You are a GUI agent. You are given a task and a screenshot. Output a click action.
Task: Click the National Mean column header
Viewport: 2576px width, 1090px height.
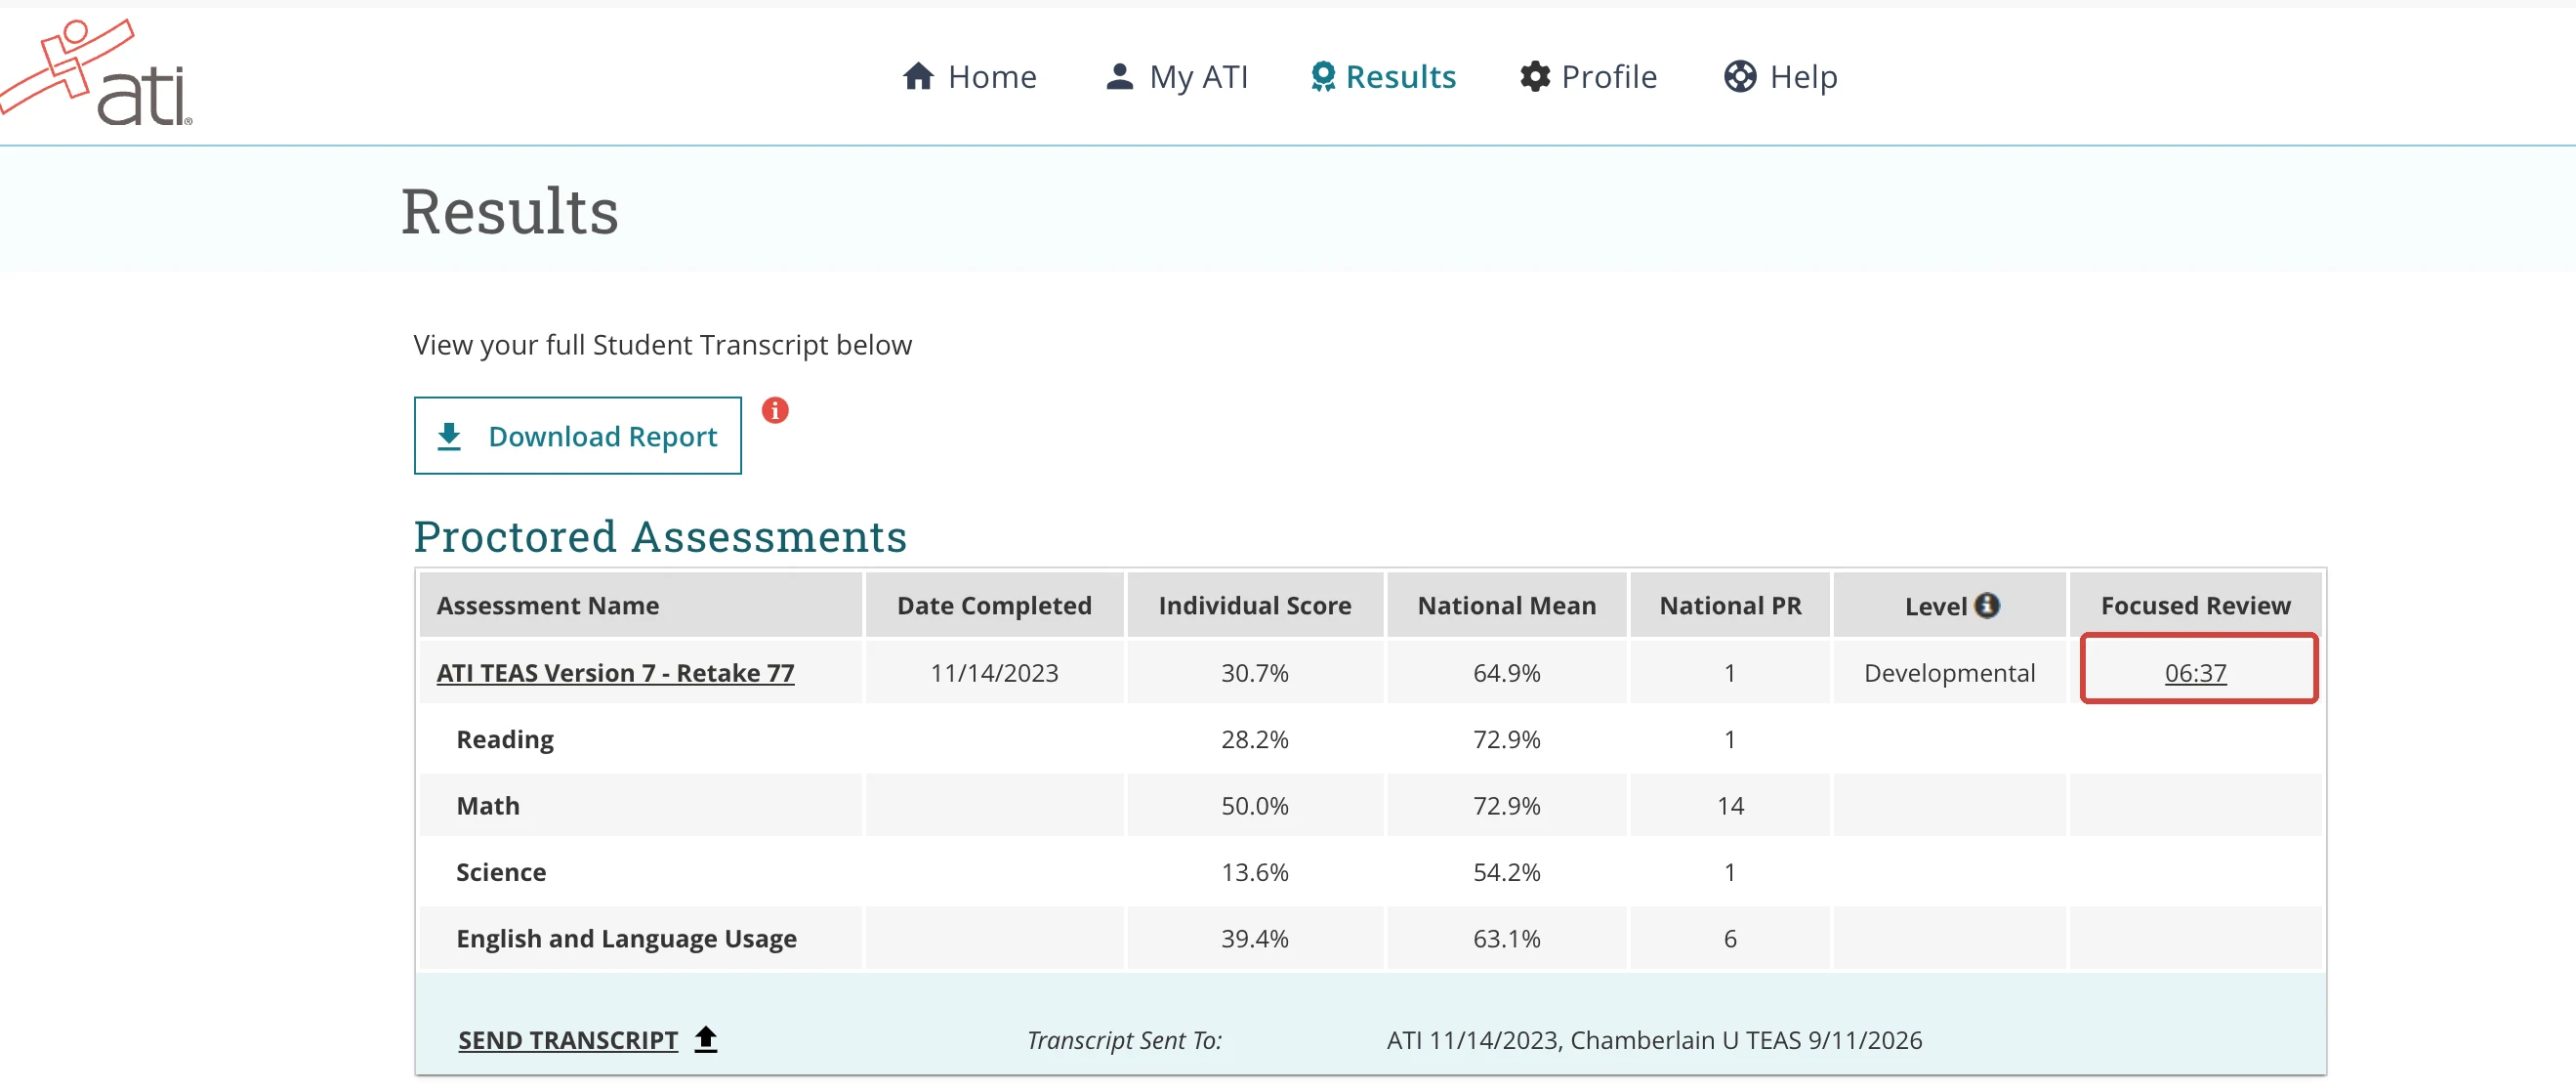coord(1506,605)
